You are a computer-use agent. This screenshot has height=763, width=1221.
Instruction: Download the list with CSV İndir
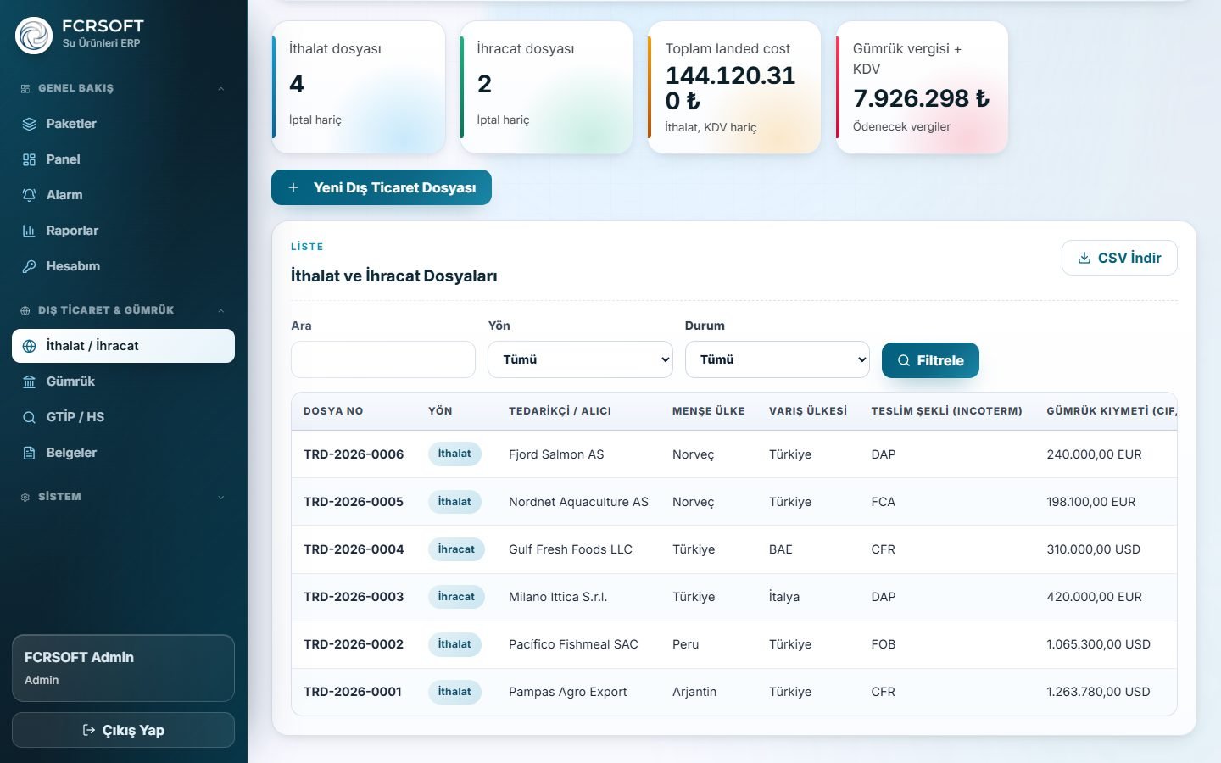point(1119,258)
